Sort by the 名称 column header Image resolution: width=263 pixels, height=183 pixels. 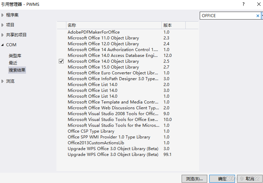[114, 25]
